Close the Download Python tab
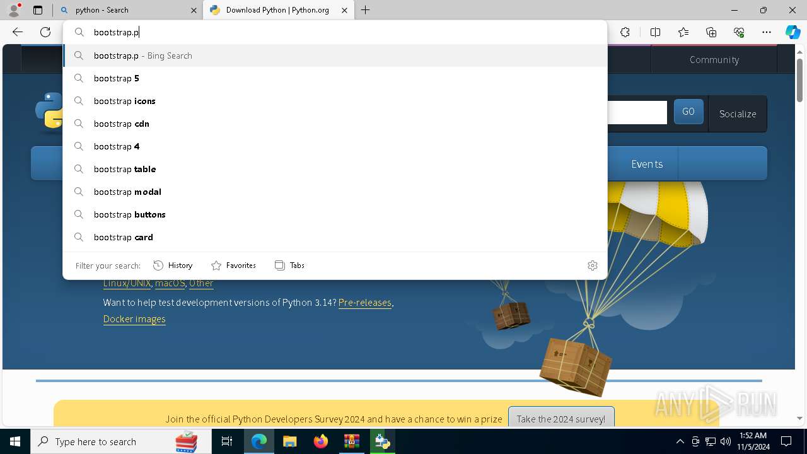Screen dimensions: 807x454 coord(344,10)
